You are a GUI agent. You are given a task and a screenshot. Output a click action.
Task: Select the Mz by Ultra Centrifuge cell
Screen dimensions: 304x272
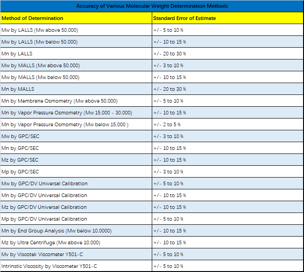pos(76,242)
